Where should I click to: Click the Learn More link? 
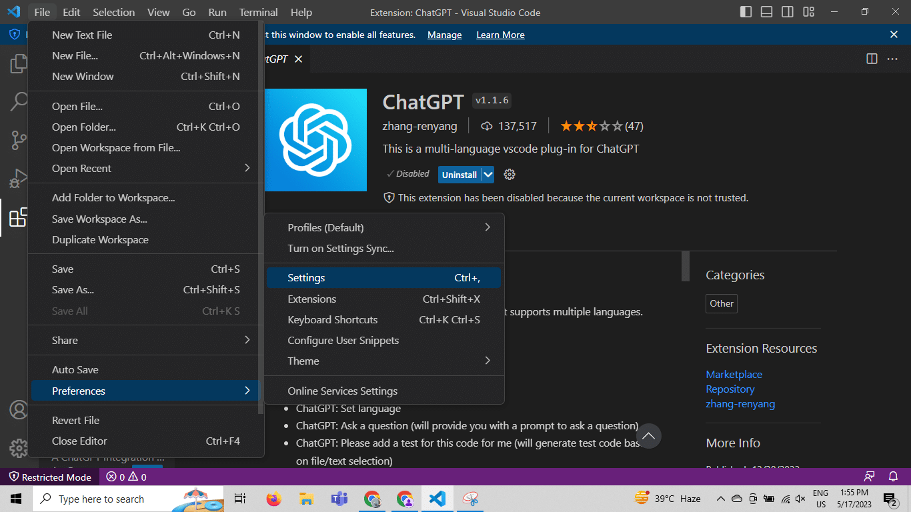[500, 35]
